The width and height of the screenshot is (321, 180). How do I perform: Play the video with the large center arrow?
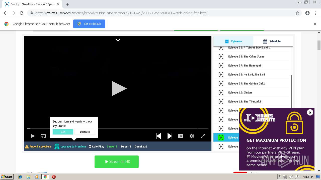tap(119, 88)
